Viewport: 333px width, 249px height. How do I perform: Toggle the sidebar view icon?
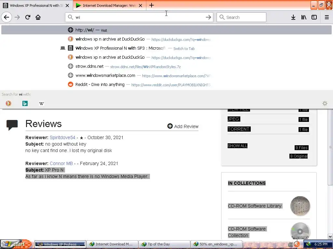pos(314,17)
